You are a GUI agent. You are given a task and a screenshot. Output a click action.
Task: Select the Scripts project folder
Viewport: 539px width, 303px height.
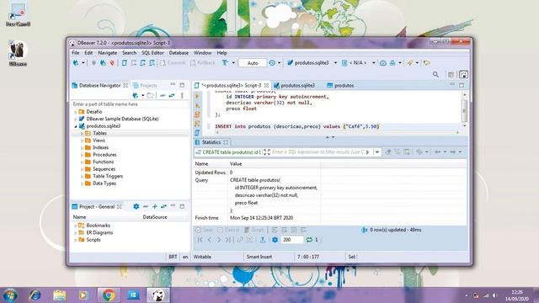93,240
